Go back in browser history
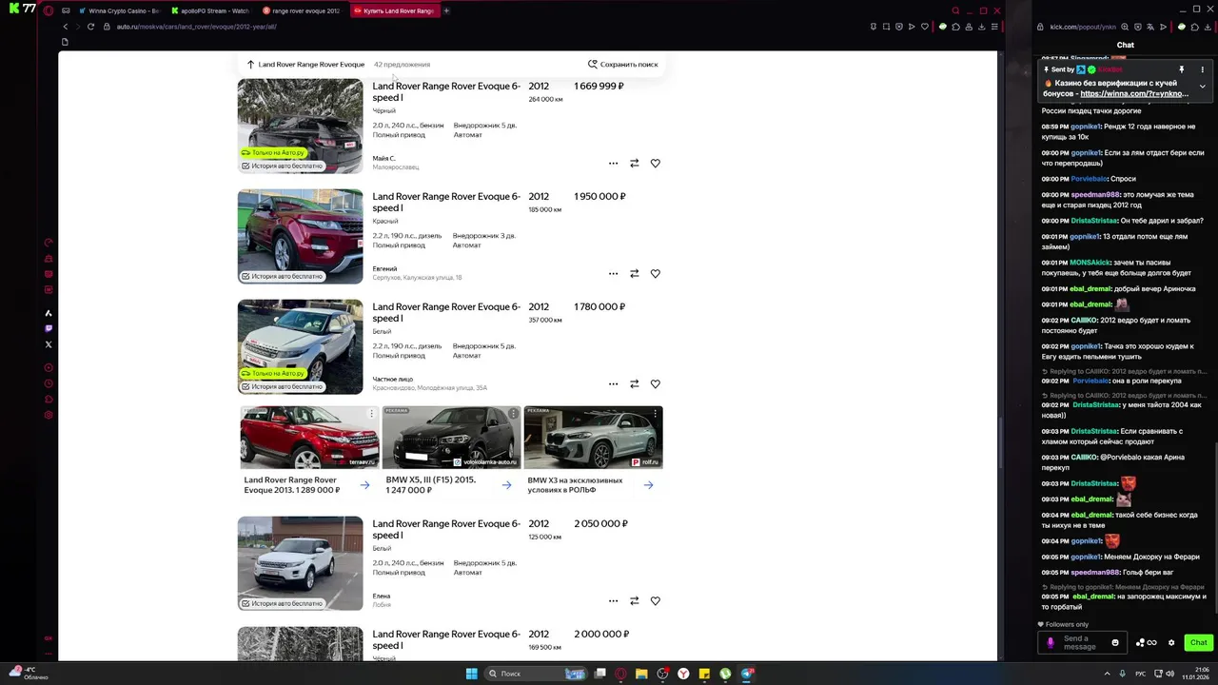 tap(65, 27)
